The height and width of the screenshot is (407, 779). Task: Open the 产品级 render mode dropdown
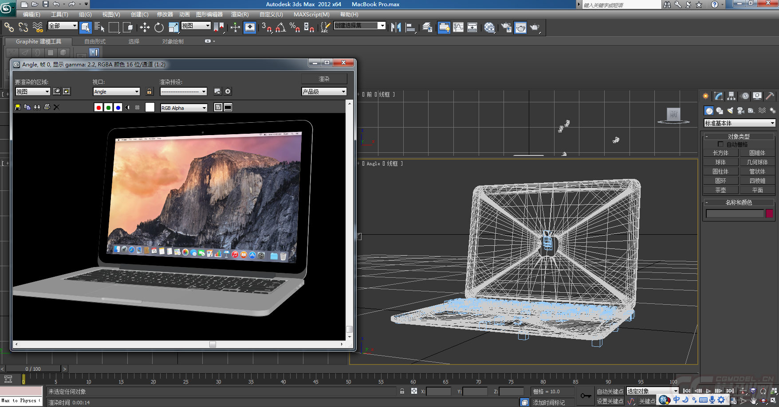[x=324, y=92]
